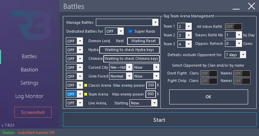Click Chimera keys status field
The width and height of the screenshot is (259, 136).
(131, 59)
